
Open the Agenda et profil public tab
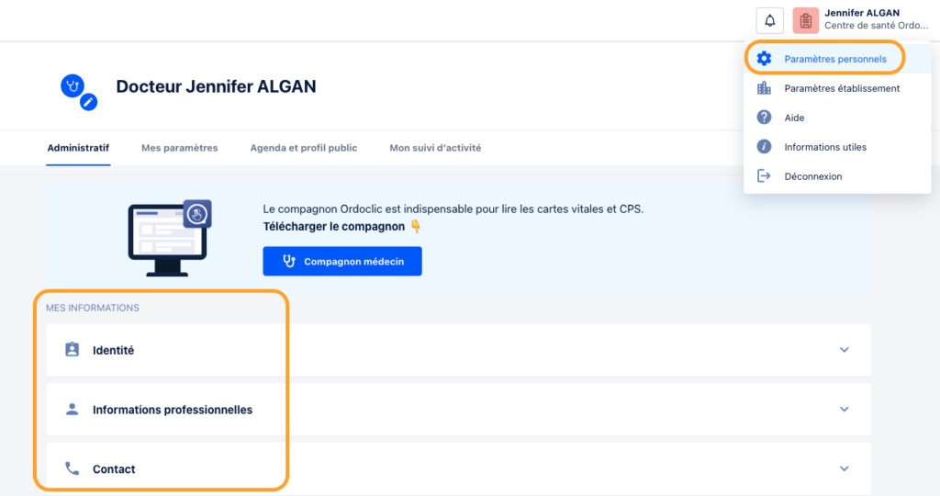(x=303, y=148)
